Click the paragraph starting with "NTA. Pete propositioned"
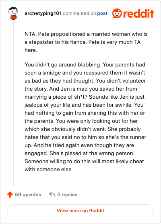Screen dimensions: 161x224 86,42
